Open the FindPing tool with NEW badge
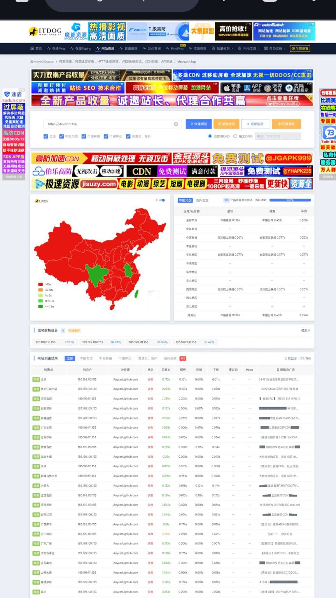 tap(177, 48)
